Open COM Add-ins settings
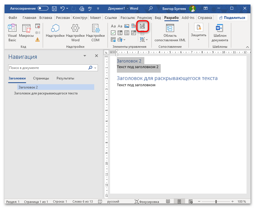This screenshot has height=208, width=255. coord(95,33)
